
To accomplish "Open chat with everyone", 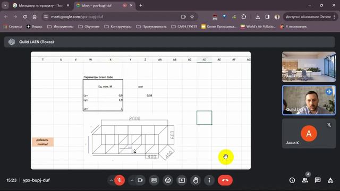I will (318, 180).
